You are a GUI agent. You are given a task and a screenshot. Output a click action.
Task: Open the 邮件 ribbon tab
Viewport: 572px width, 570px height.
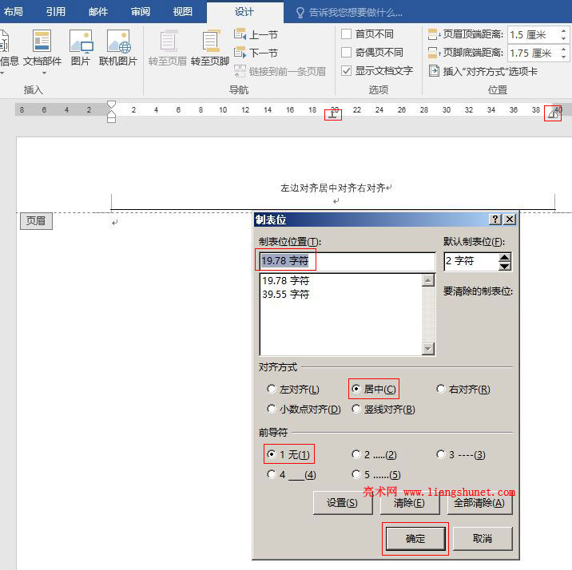(98, 12)
